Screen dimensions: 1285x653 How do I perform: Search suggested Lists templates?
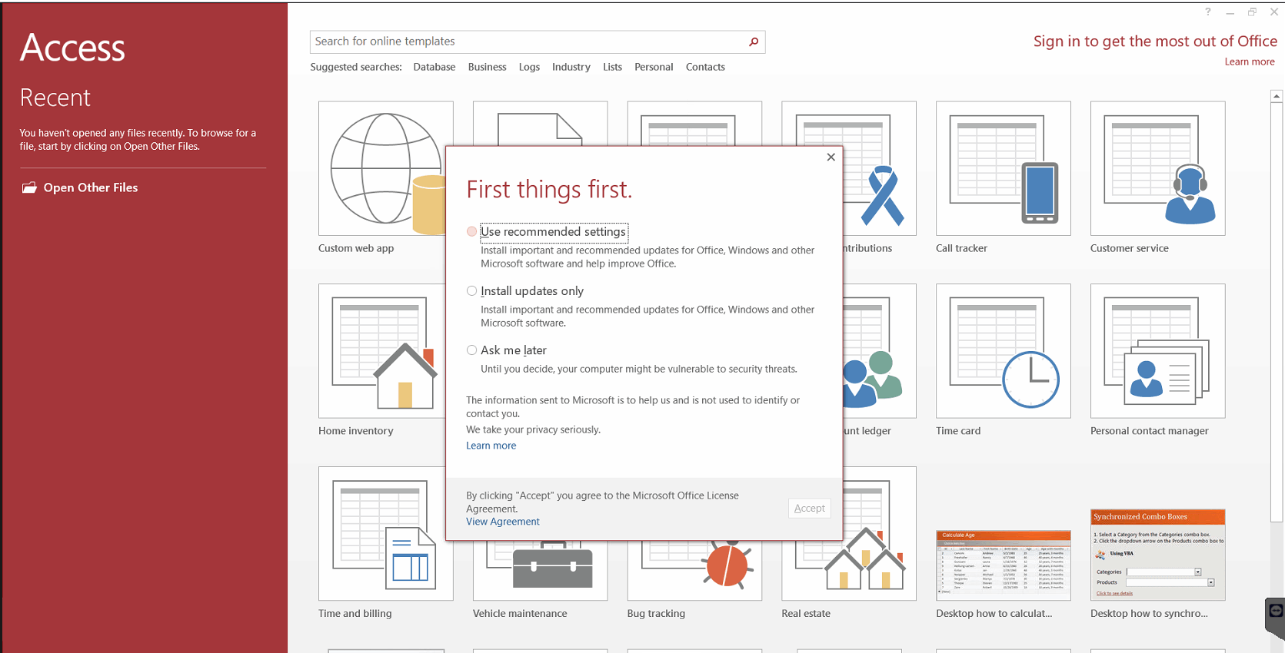612,67
